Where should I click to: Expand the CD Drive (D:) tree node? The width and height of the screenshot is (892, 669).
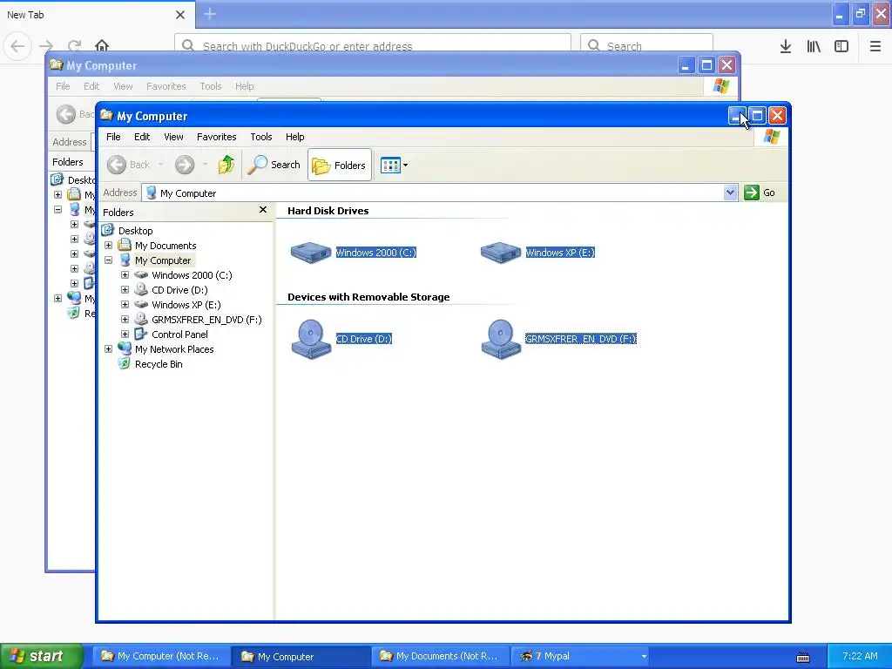click(125, 289)
